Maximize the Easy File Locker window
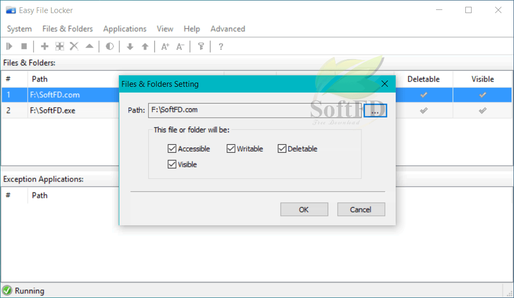Image resolution: width=514 pixels, height=298 pixels. (x=468, y=10)
